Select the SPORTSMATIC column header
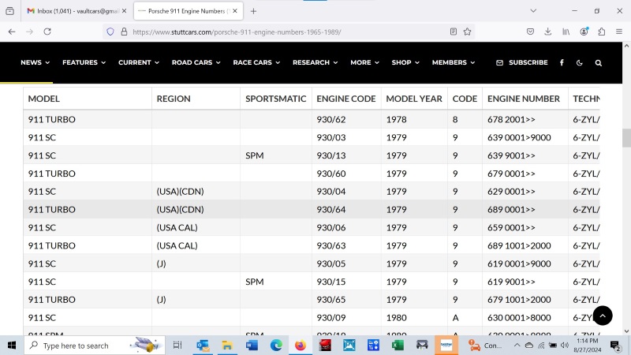Viewport: 631px width, 355px height. tap(275, 99)
